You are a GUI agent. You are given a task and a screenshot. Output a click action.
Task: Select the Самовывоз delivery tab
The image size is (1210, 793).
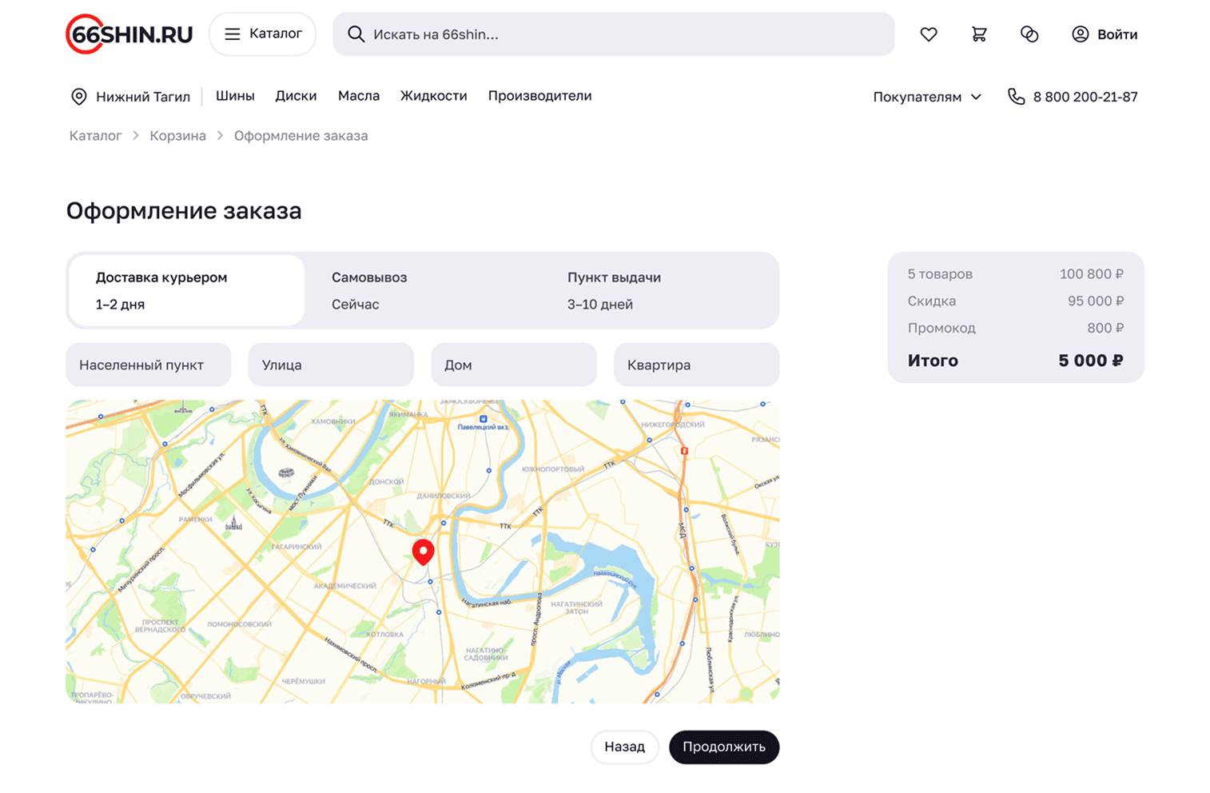click(x=422, y=290)
